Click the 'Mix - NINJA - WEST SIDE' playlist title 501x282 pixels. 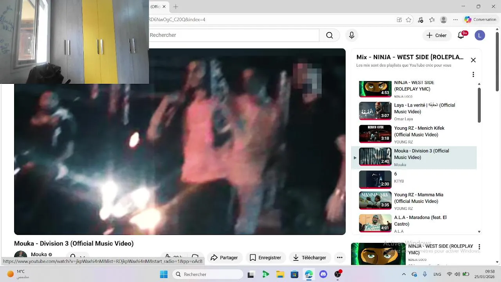(410, 57)
